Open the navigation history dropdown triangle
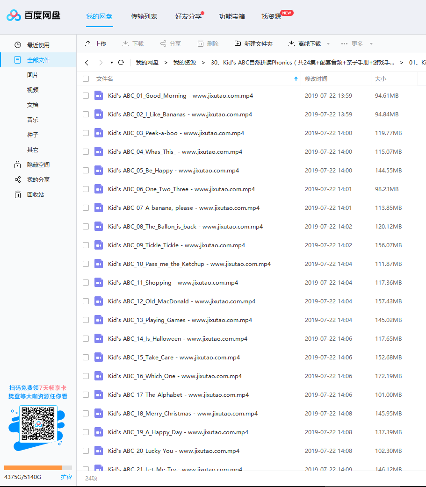Image resolution: width=426 pixels, height=487 pixels. coord(112,63)
